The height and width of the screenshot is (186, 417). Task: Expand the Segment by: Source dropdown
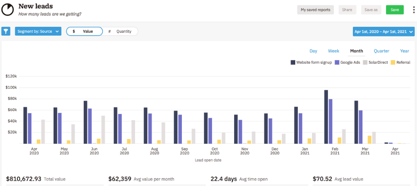(38, 31)
